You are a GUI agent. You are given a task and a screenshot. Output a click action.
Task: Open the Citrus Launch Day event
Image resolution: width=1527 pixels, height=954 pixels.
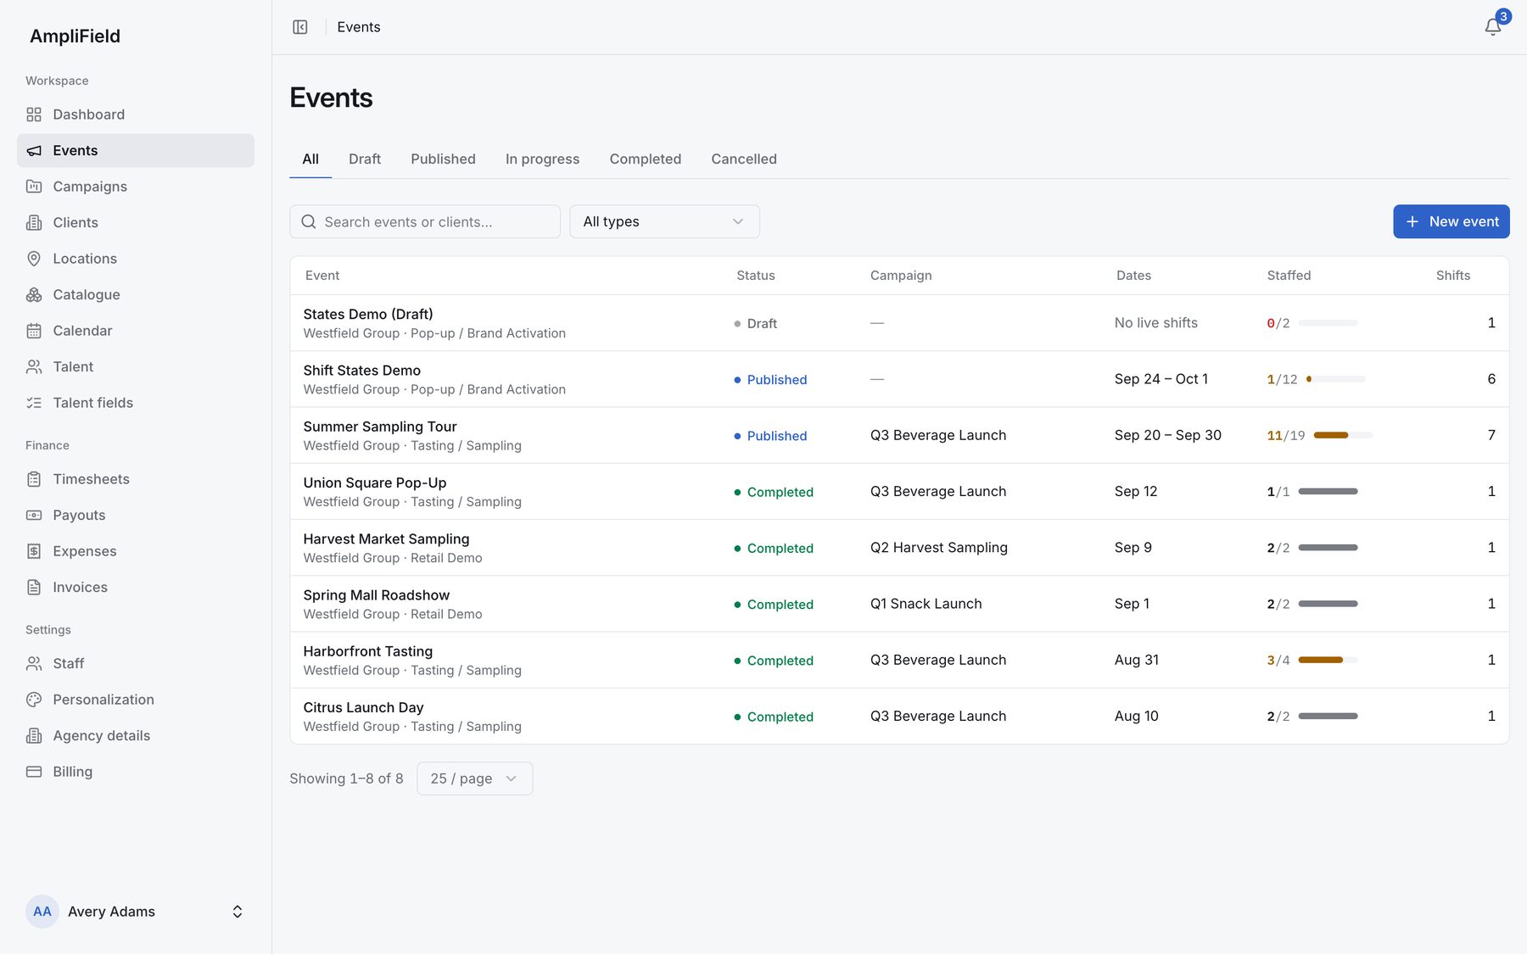363,707
